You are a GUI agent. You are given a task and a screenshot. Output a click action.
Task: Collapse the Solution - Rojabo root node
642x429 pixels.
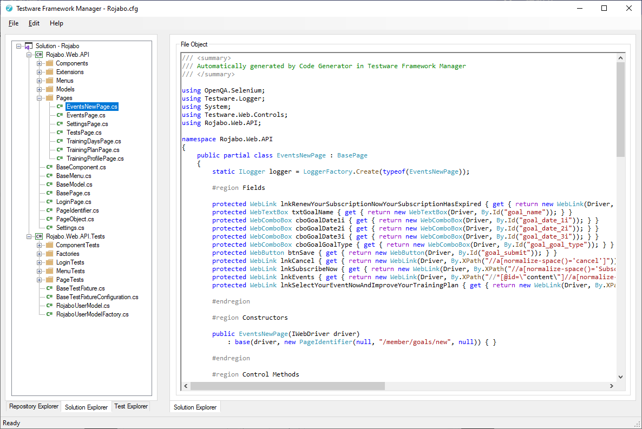(x=18, y=46)
